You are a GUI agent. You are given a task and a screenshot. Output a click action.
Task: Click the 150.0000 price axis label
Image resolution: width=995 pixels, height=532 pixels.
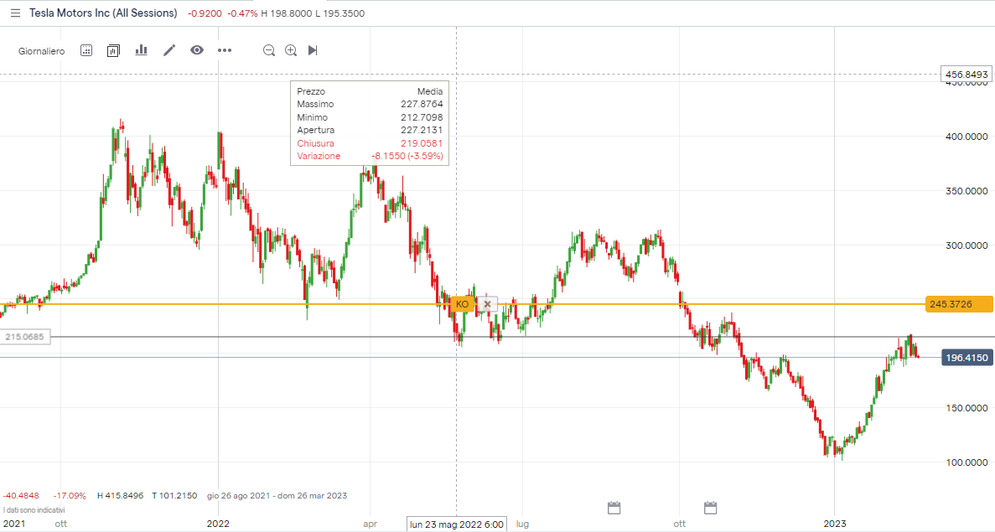[966, 408]
